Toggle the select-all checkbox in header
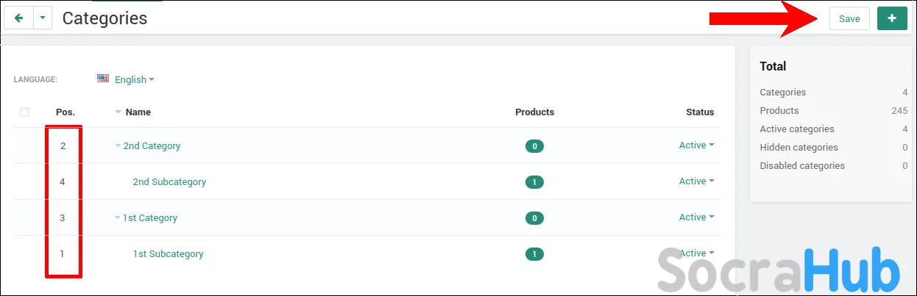The height and width of the screenshot is (296, 917). click(25, 112)
